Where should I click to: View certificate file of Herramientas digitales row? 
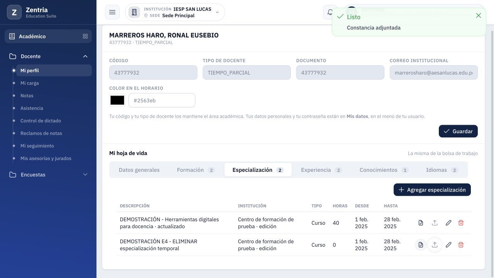click(x=421, y=223)
